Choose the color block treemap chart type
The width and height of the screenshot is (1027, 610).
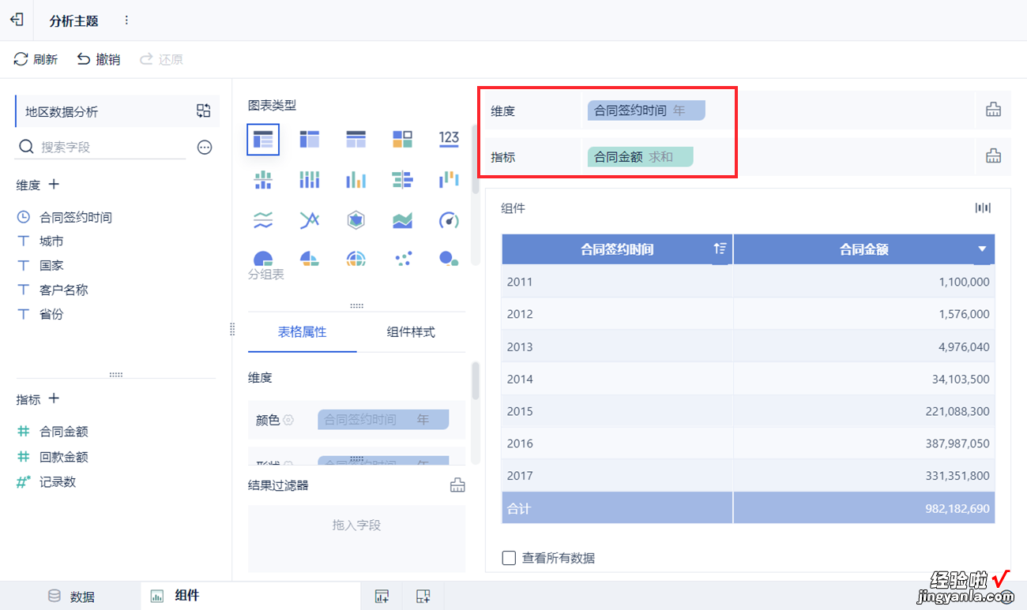tap(402, 140)
